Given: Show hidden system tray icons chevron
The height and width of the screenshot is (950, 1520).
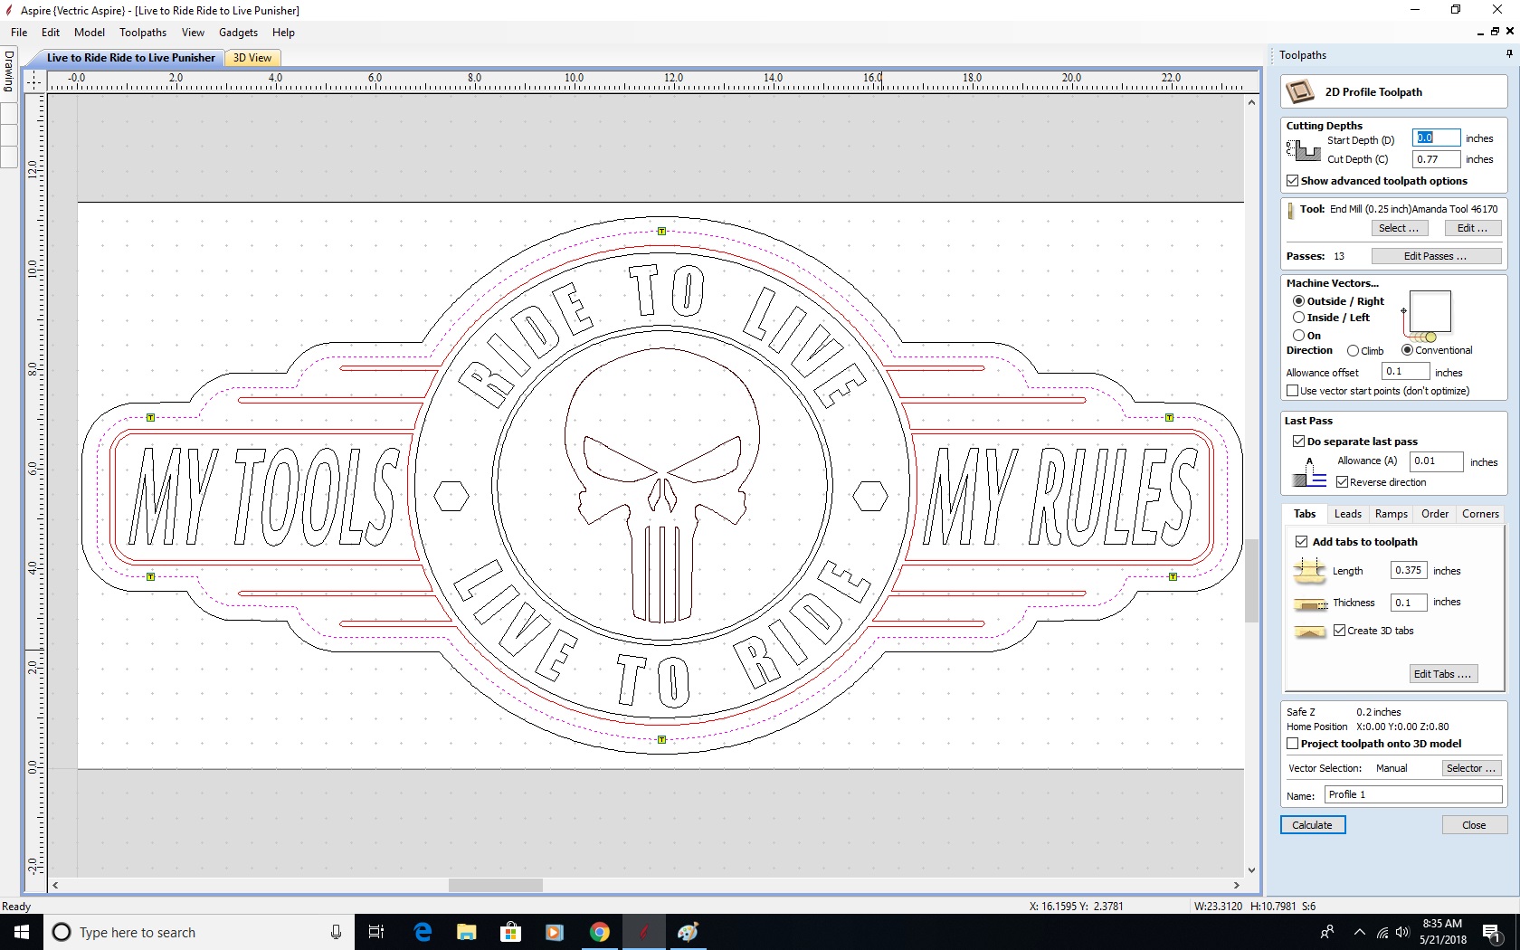Looking at the screenshot, I should (1359, 932).
